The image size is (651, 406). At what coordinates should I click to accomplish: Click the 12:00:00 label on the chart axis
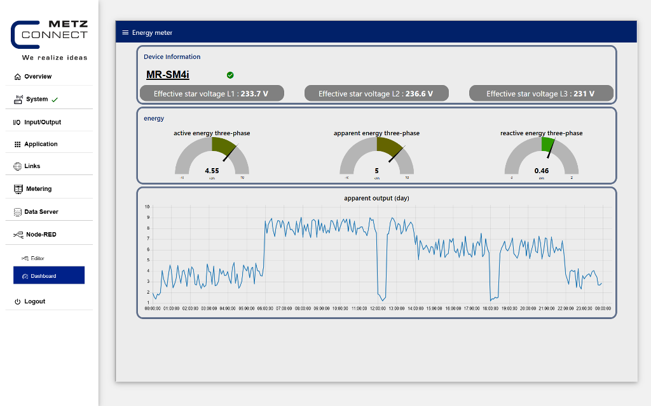[x=378, y=309]
